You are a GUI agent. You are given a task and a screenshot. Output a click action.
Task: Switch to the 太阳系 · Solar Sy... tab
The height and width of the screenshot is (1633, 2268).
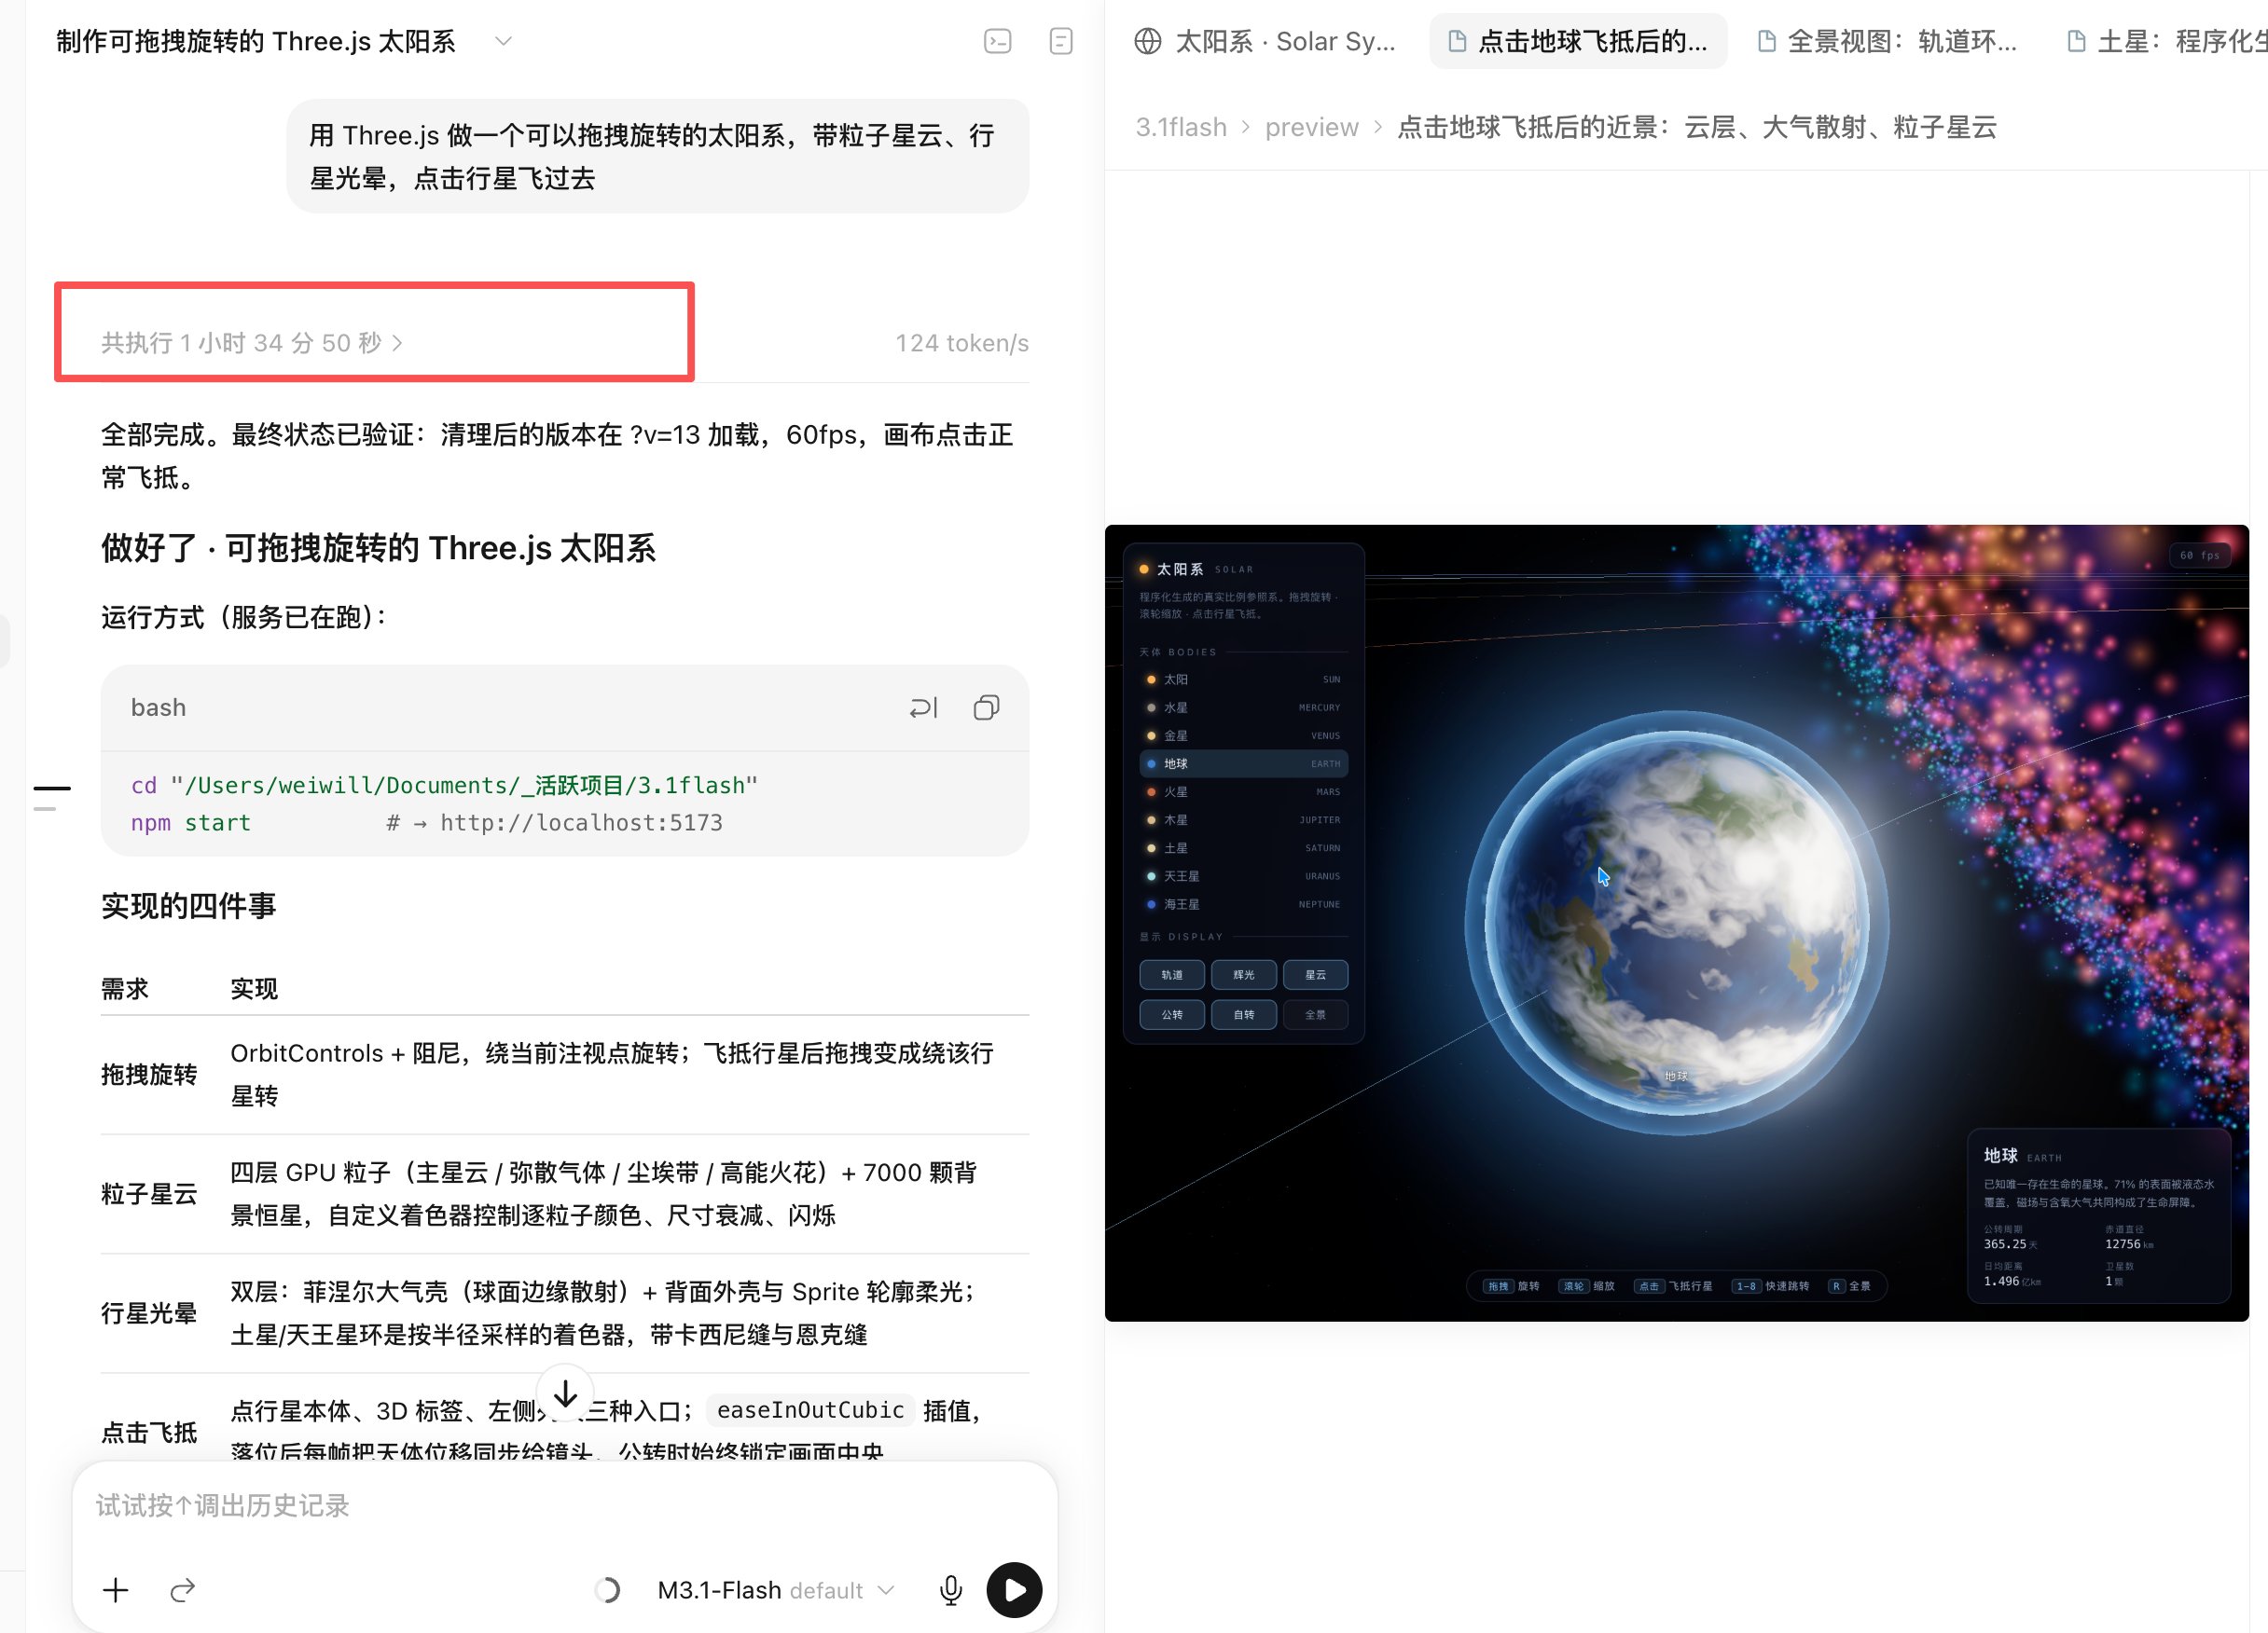1265,41
